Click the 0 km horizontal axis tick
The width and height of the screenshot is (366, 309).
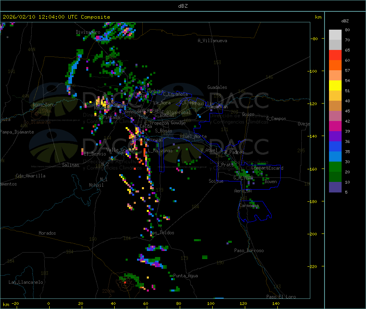pyautogui.click(x=48, y=303)
